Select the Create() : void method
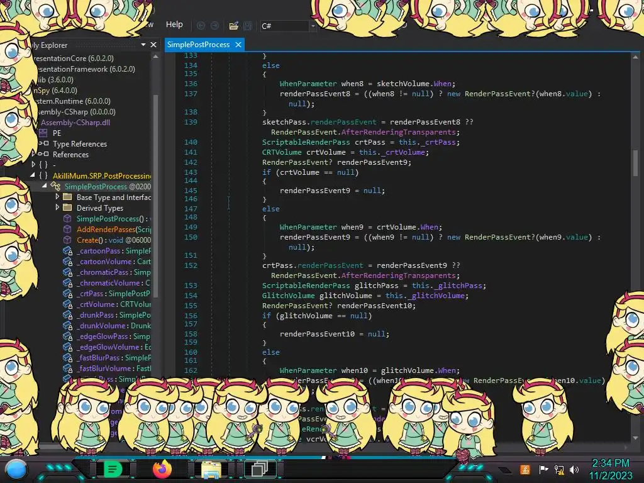644x483 pixels. tap(114, 240)
